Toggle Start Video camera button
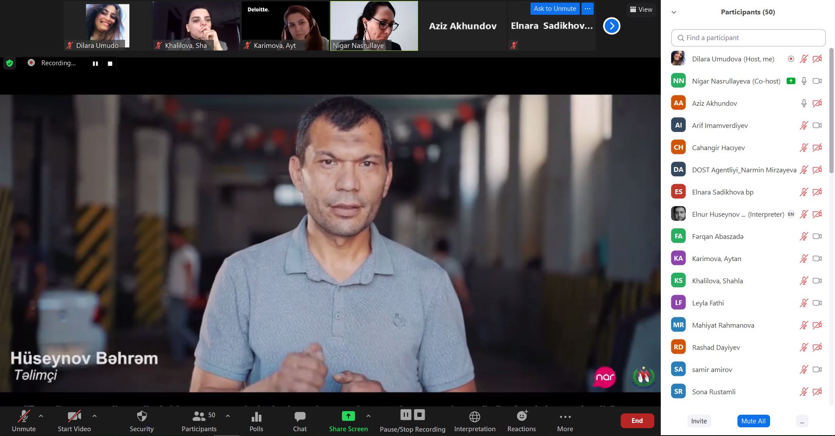This screenshot has height=436, width=835. [74, 417]
